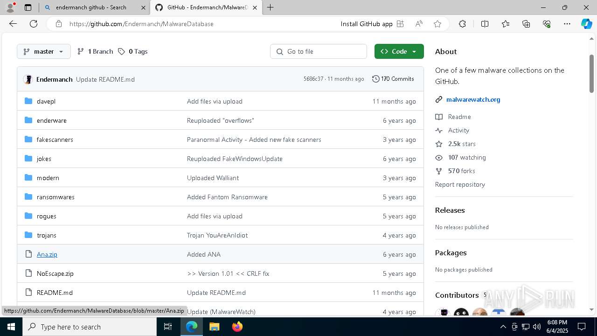Open the Windows Start menu

click(x=11, y=327)
